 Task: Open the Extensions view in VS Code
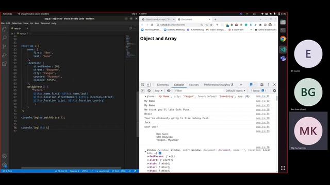click(x=4, y=64)
